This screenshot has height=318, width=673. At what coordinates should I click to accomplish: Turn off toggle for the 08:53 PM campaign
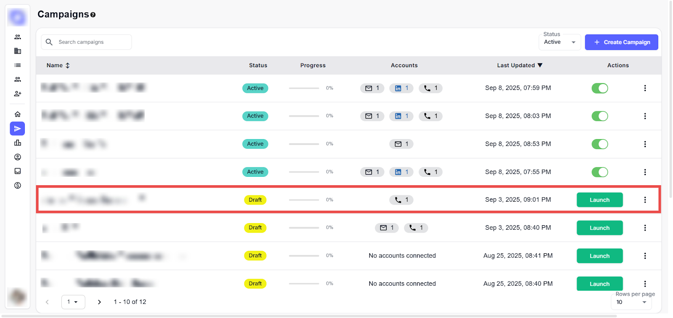599,144
